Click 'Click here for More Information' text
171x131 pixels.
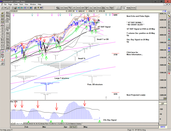tap(134, 53)
